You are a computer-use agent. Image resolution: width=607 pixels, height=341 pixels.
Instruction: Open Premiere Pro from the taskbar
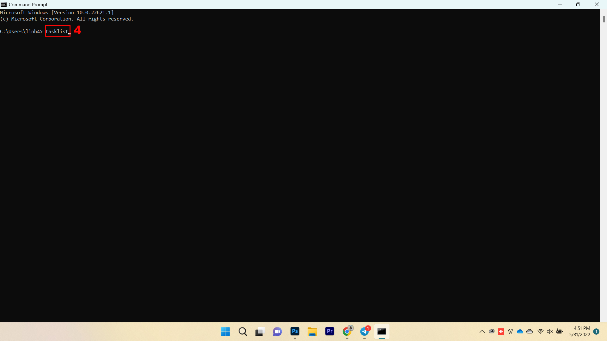click(x=329, y=331)
